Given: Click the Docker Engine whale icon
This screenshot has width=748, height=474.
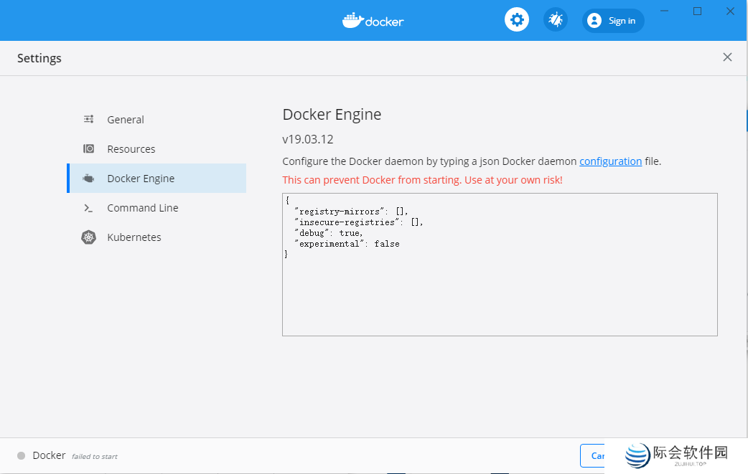Looking at the screenshot, I should 88,178.
